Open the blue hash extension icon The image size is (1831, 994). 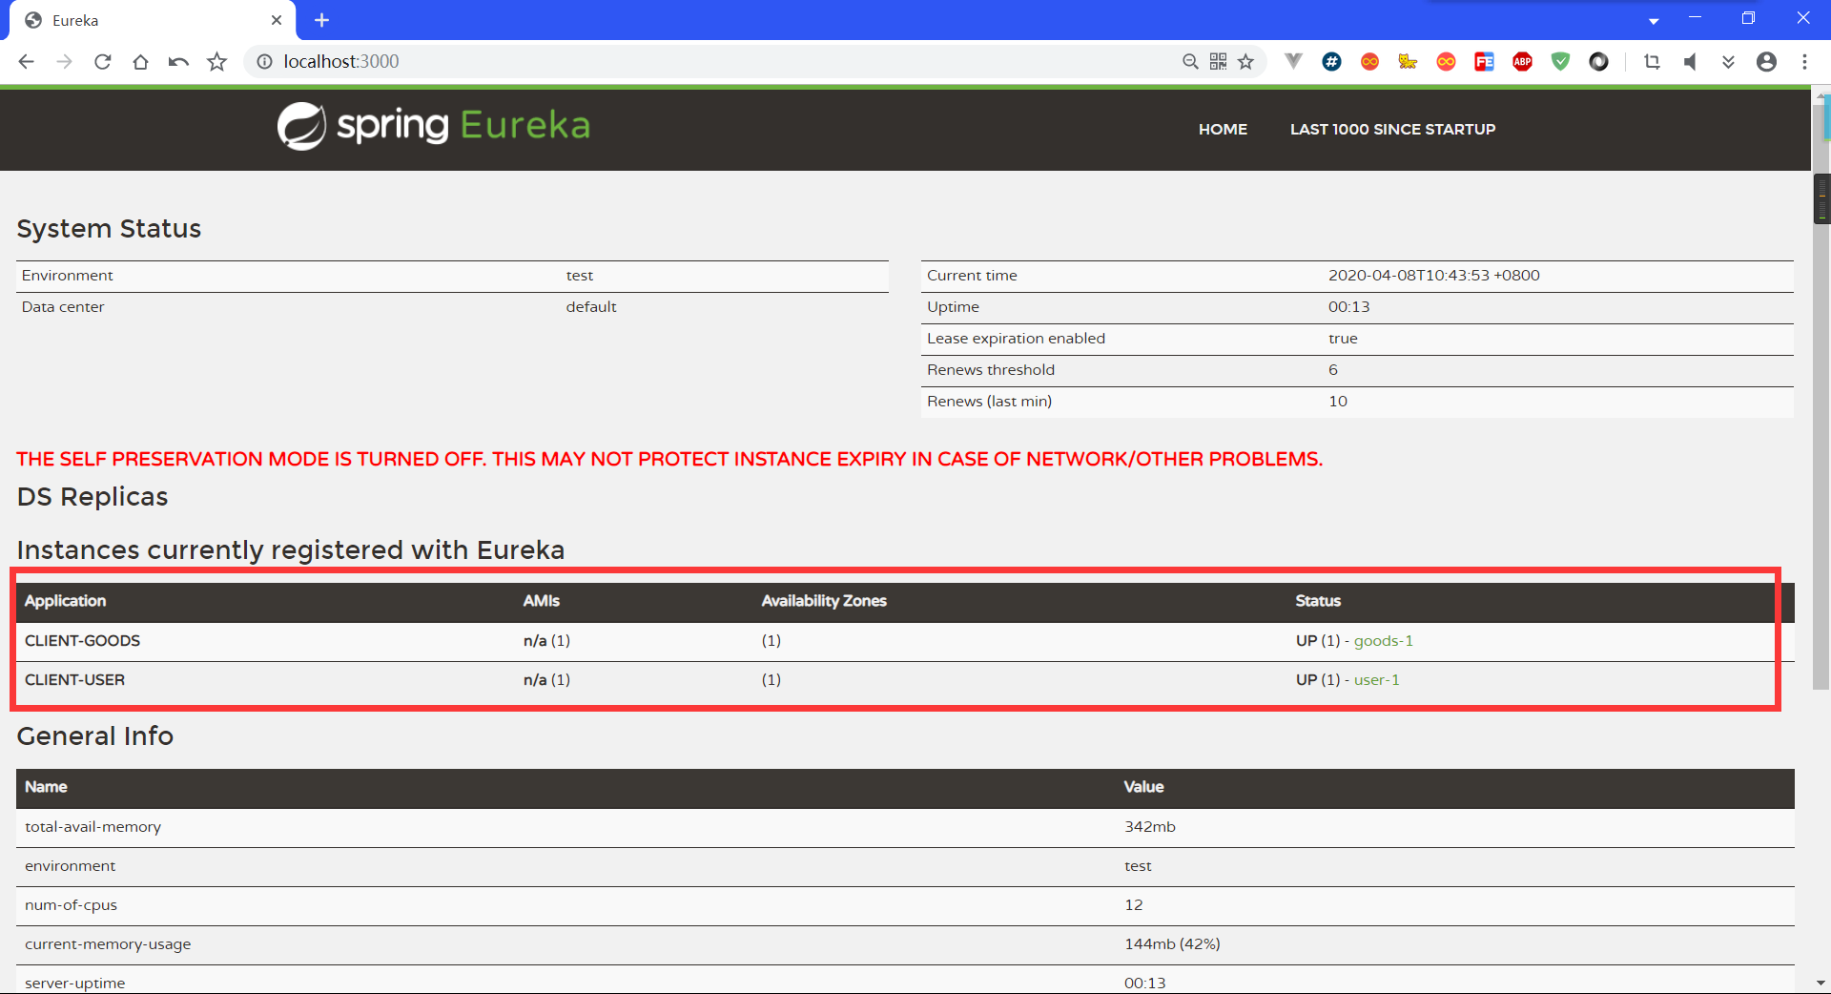pyautogui.click(x=1331, y=62)
